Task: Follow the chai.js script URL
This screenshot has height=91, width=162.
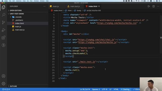Action: [96, 40]
